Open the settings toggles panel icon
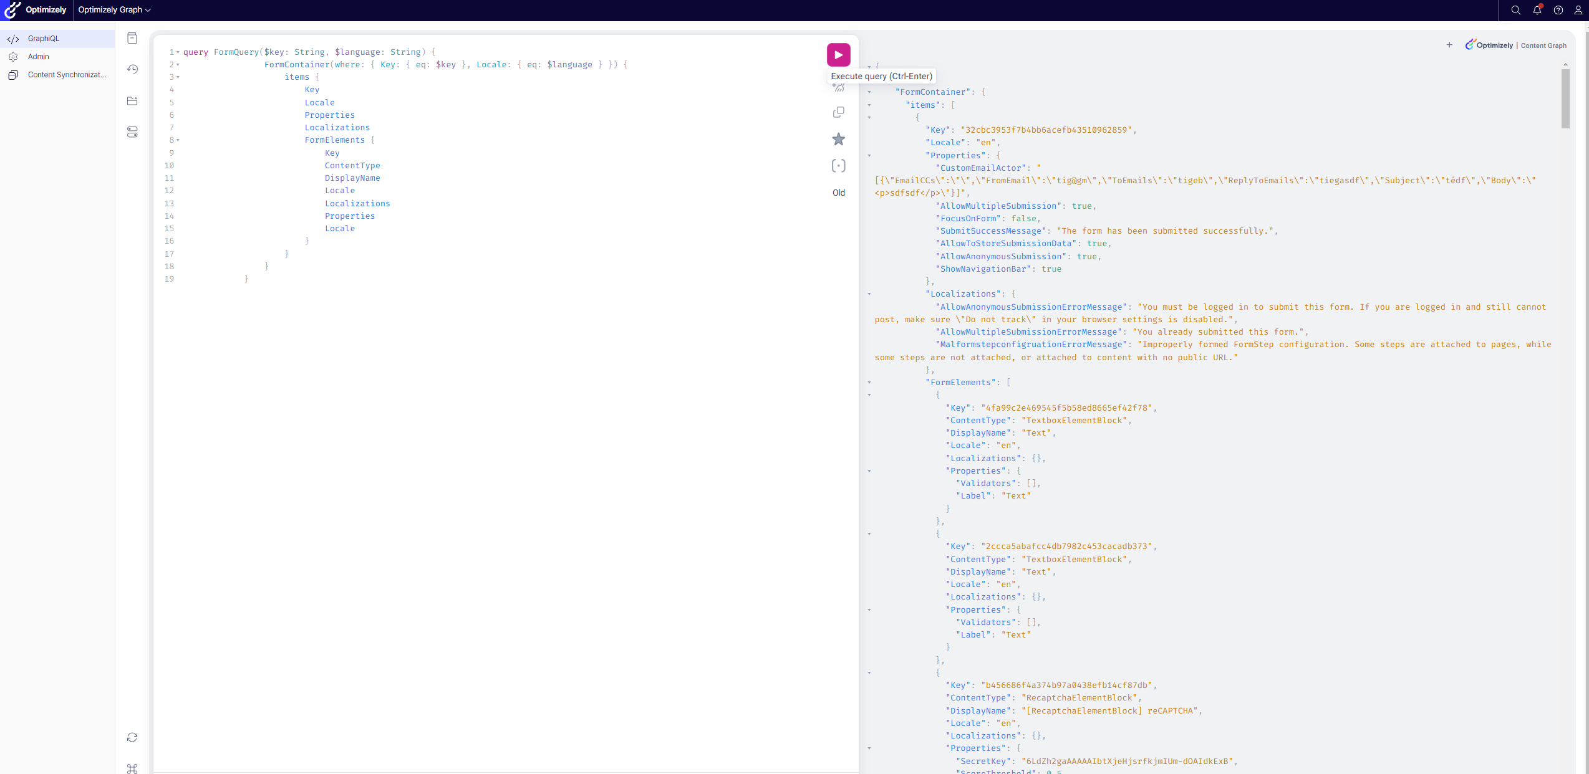Screen dimensions: 1589x774 coord(132,132)
